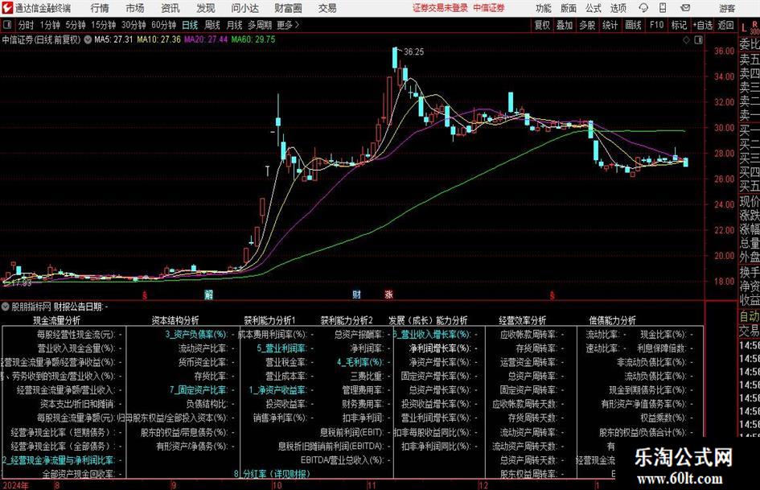Select the 日线 daily period
Image resolution: width=760 pixels, height=490 pixels.
pos(190,25)
